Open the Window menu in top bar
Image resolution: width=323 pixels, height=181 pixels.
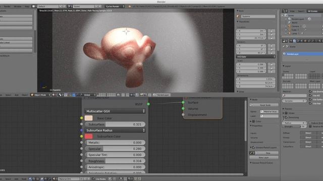tap(18, 7)
